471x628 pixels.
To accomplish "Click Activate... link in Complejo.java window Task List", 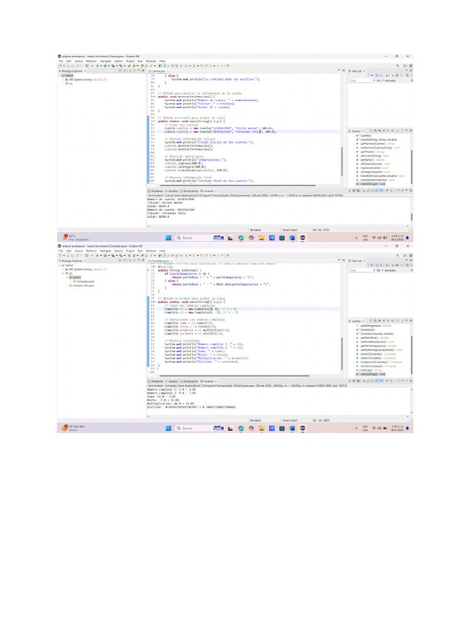I will (391, 270).
